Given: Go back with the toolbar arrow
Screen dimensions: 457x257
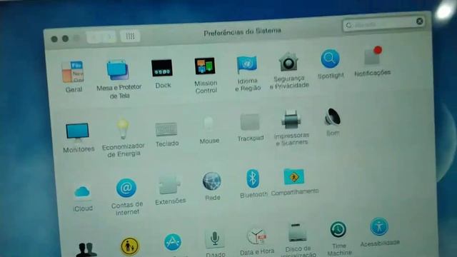Looking at the screenshot, I should click(x=94, y=38).
